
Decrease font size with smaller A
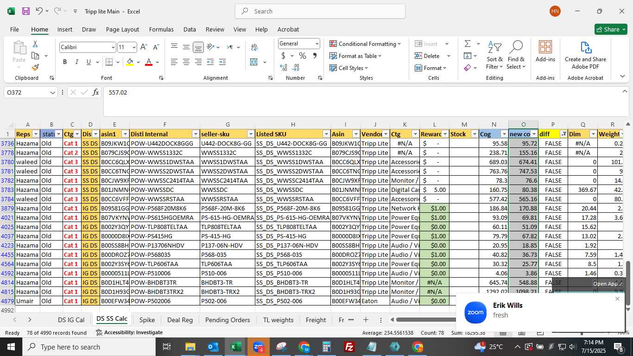(156, 47)
